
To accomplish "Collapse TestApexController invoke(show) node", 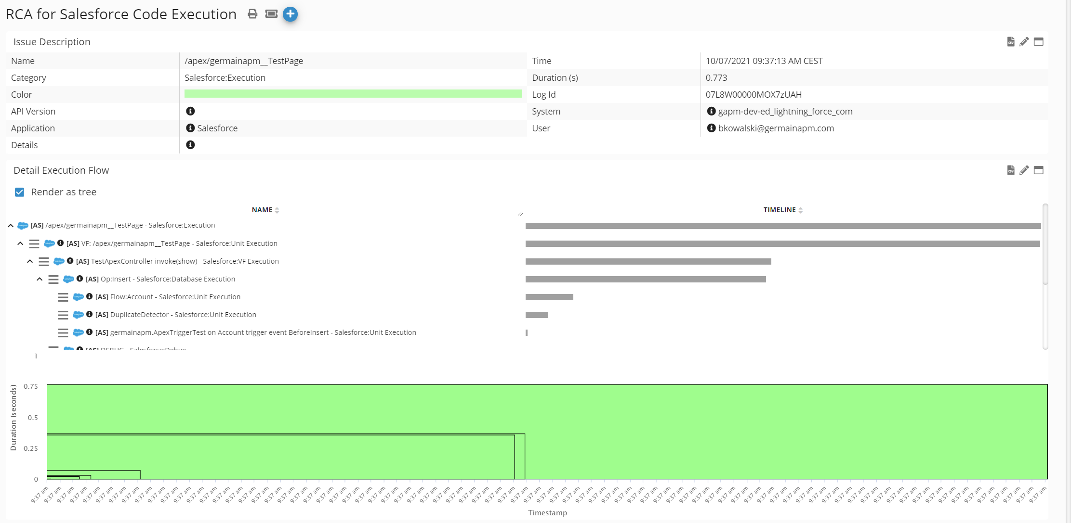I will click(30, 262).
